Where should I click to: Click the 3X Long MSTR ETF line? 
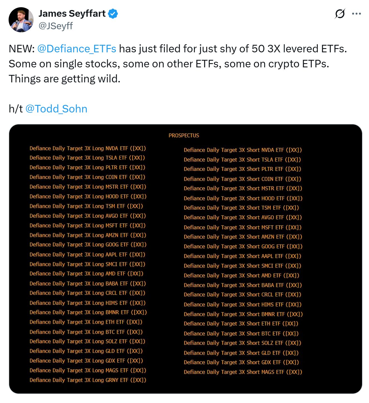(x=88, y=187)
